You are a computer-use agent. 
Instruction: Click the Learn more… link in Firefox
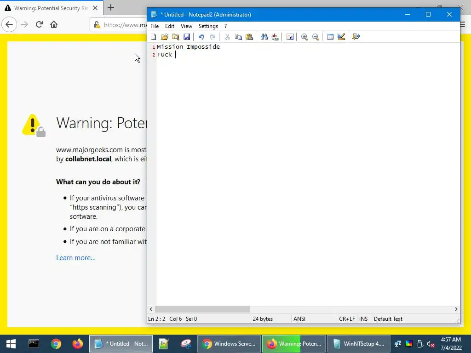[76, 258]
